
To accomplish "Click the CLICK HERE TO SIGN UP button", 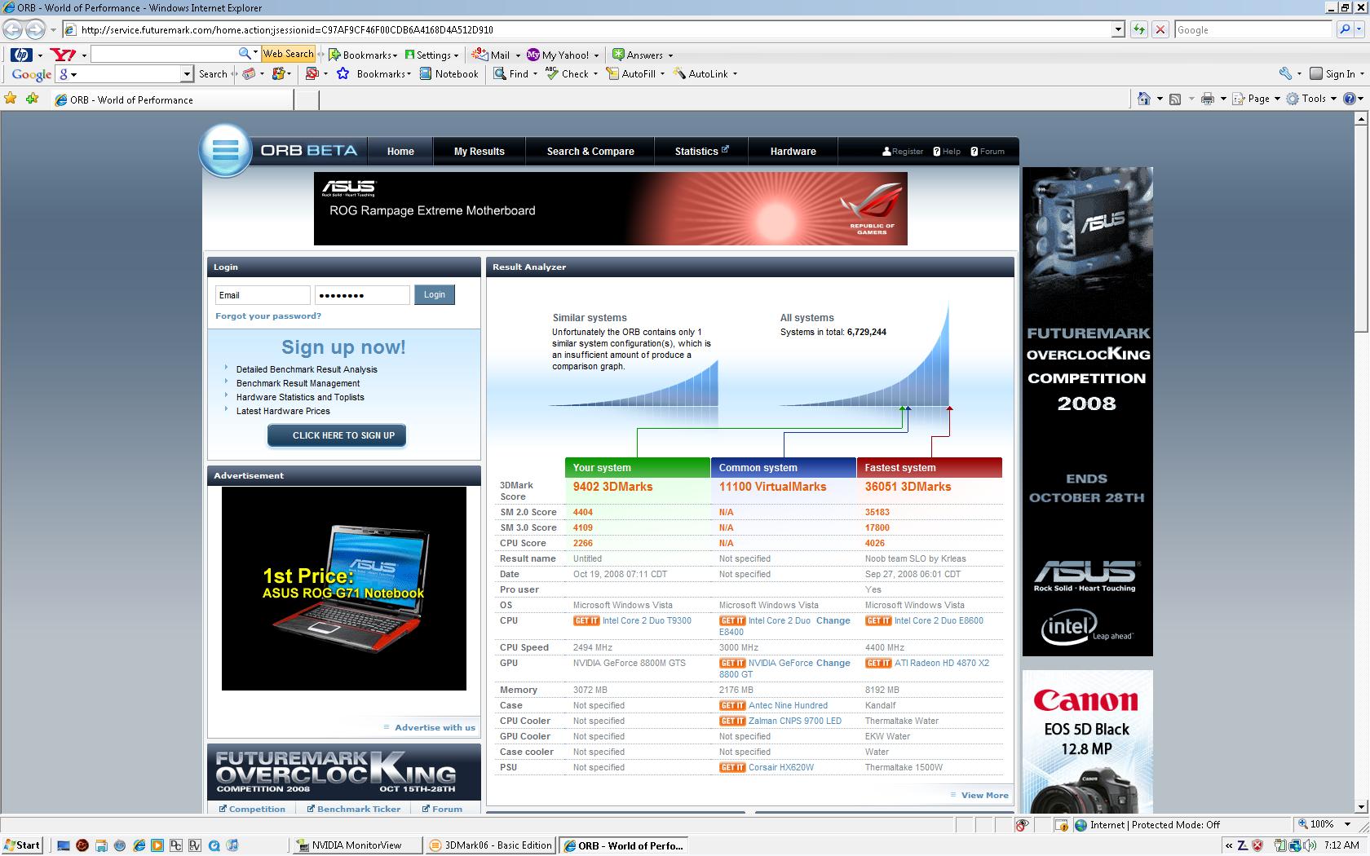I will [336, 435].
